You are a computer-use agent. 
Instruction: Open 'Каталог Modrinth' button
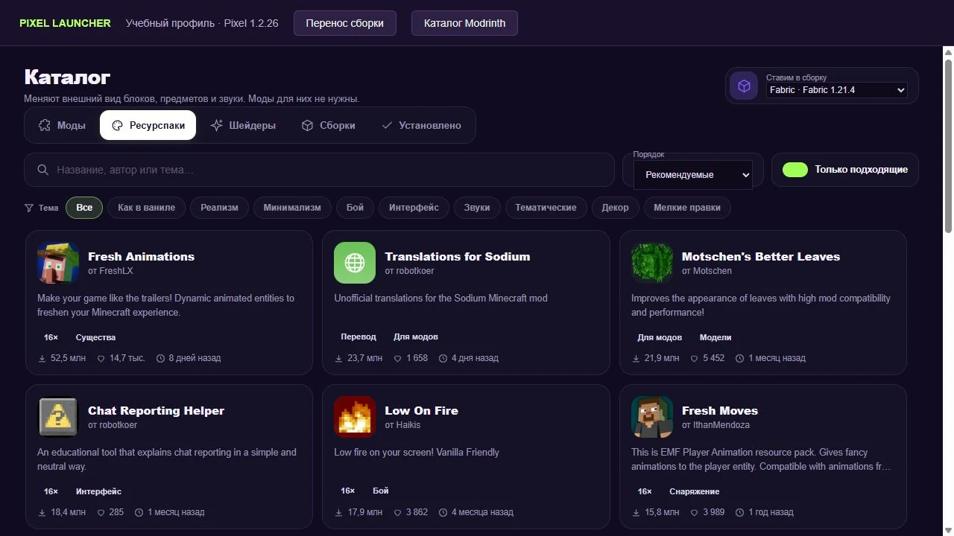point(464,23)
